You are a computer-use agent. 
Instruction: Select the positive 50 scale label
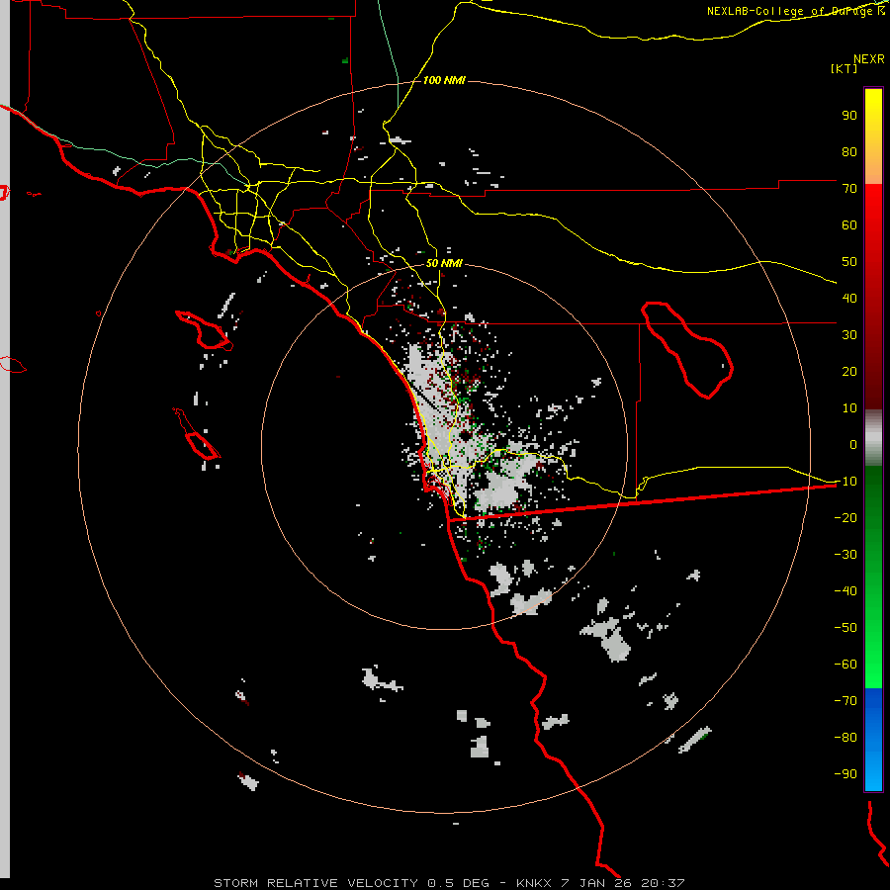pyautogui.click(x=849, y=262)
